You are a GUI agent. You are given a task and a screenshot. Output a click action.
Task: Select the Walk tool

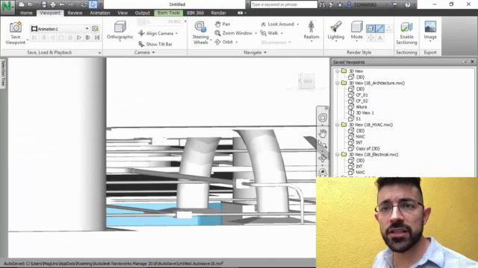click(269, 33)
